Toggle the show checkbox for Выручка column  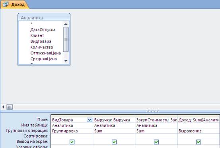[x=114, y=142]
